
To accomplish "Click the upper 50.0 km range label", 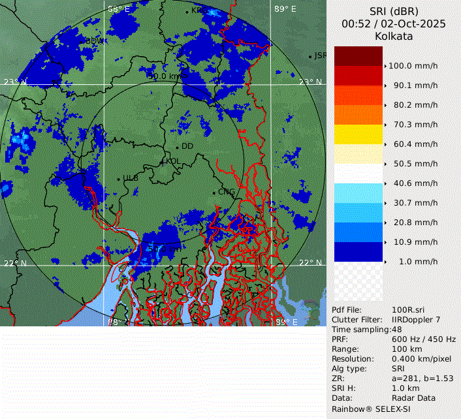I will click(165, 76).
